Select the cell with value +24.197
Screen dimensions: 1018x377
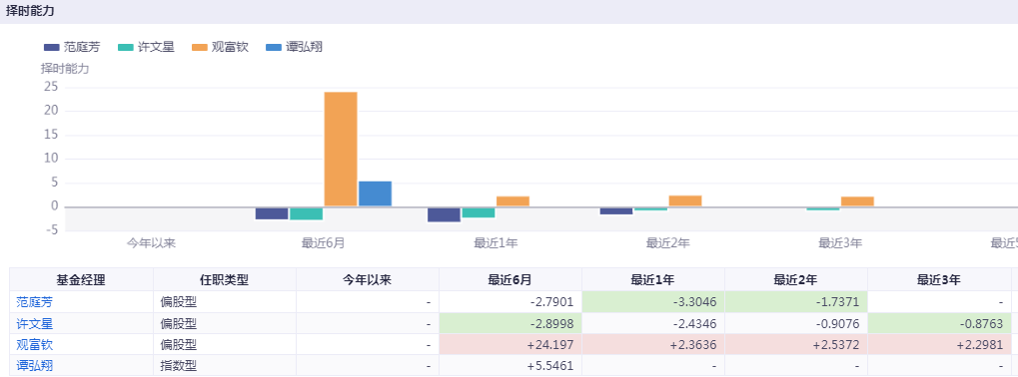click(x=510, y=345)
